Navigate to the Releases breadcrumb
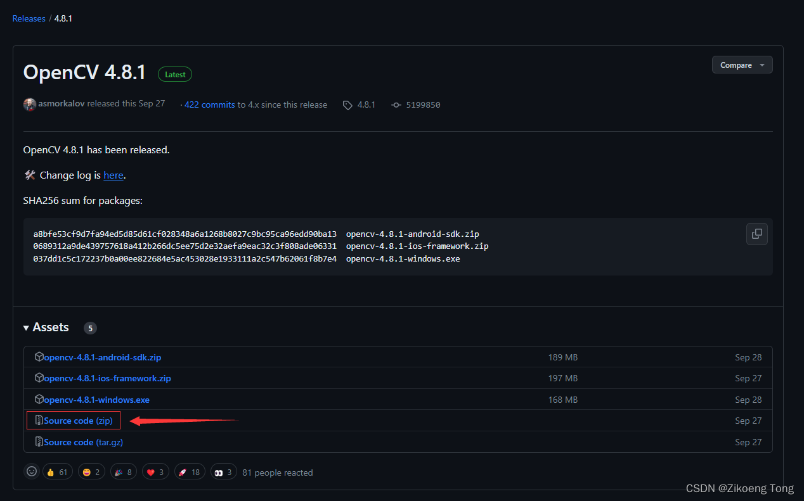Viewport: 804px width, 501px height. pos(29,18)
